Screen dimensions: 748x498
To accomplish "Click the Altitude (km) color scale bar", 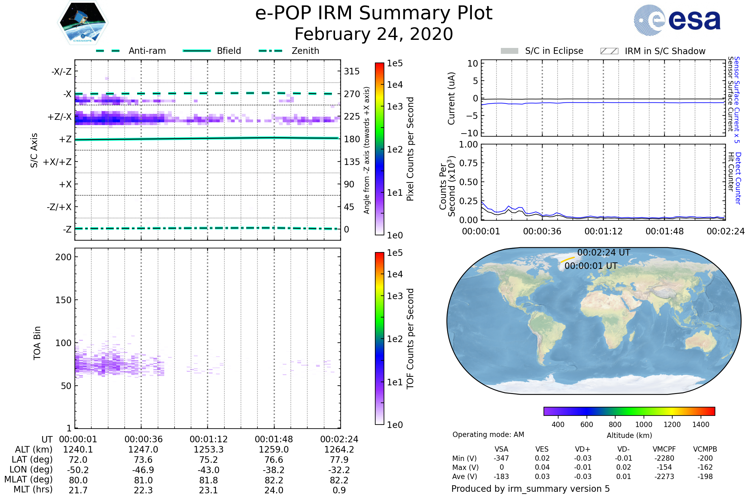I will click(x=629, y=411).
